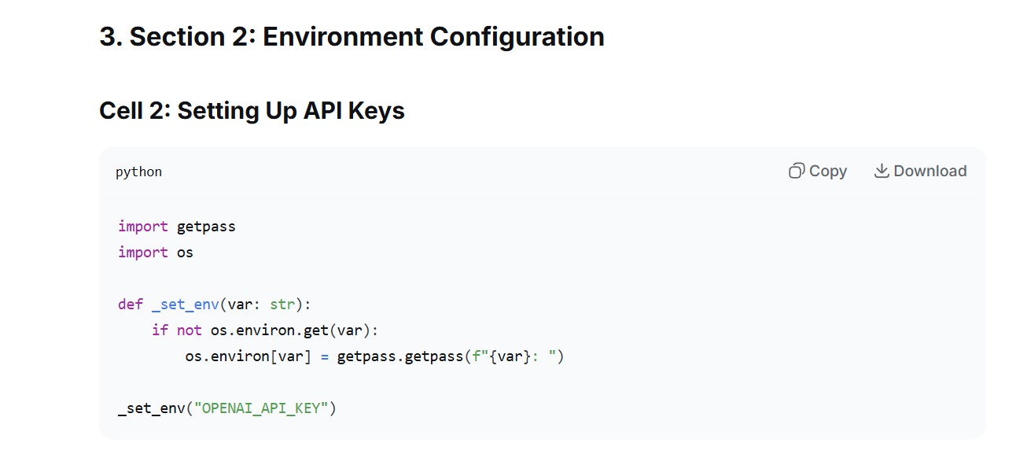This screenshot has height=454, width=1016.
Task: Click the Download arrow icon
Action: (x=882, y=171)
